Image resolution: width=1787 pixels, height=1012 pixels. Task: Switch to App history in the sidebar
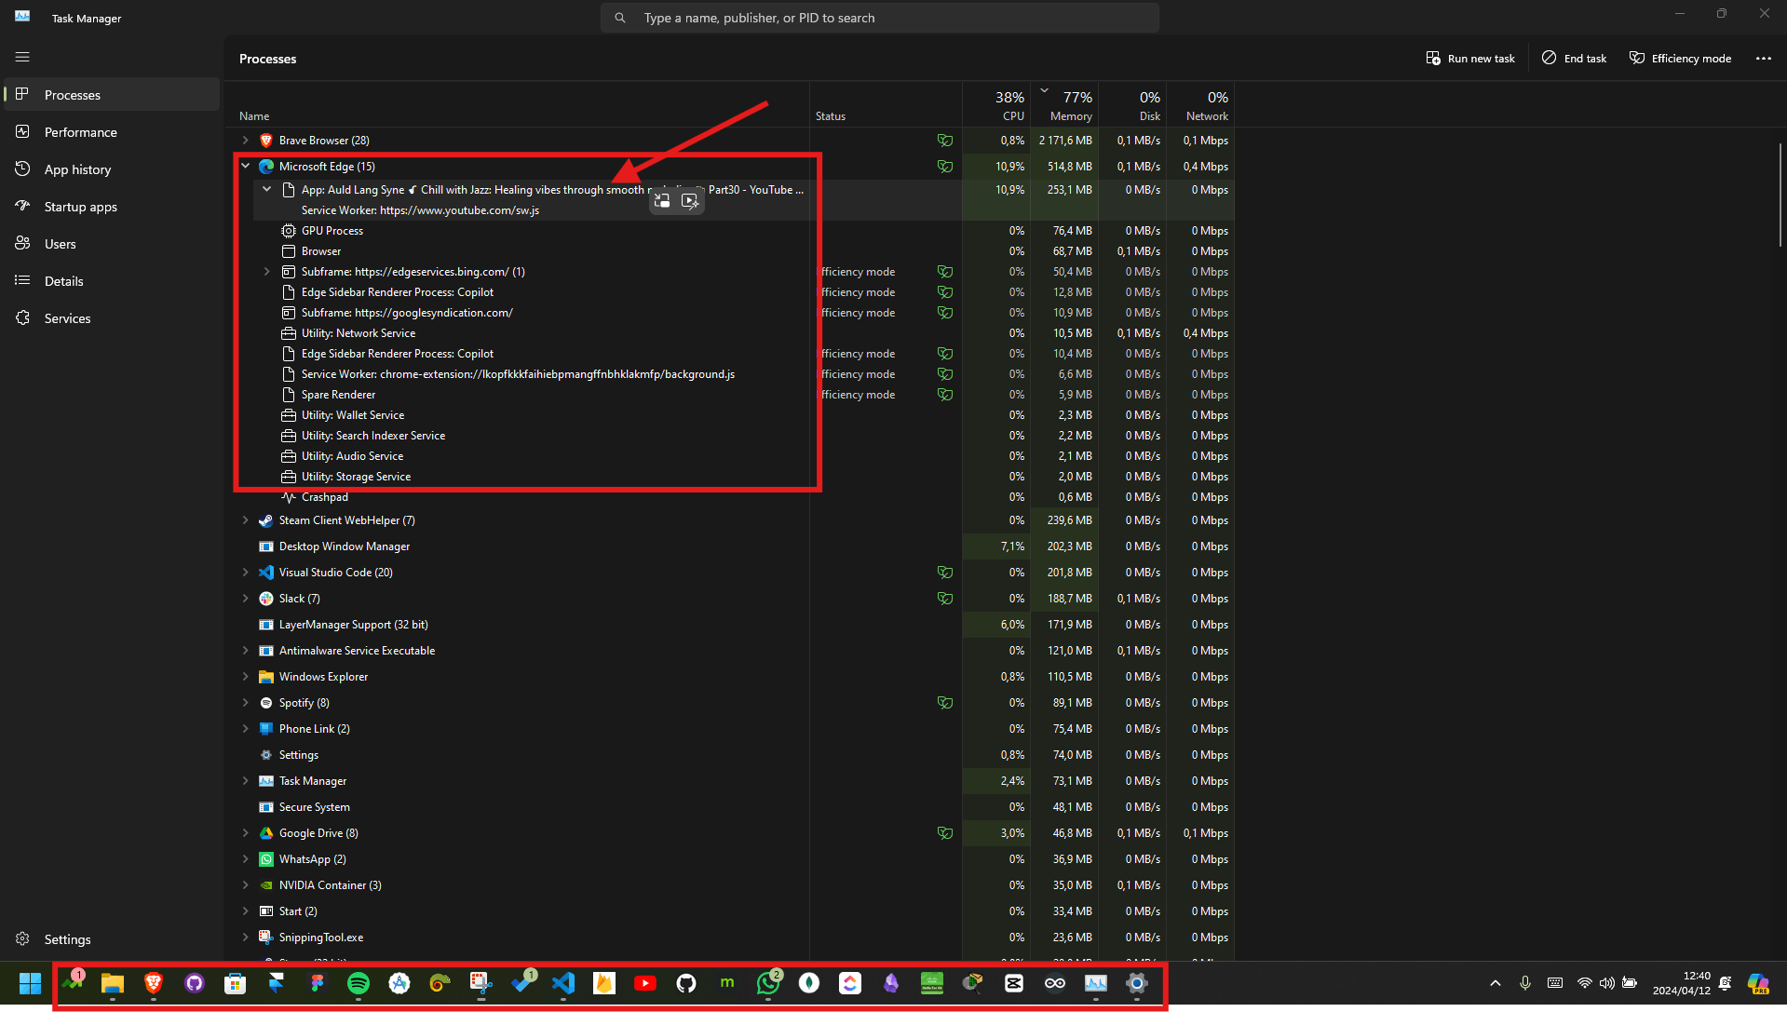76,169
